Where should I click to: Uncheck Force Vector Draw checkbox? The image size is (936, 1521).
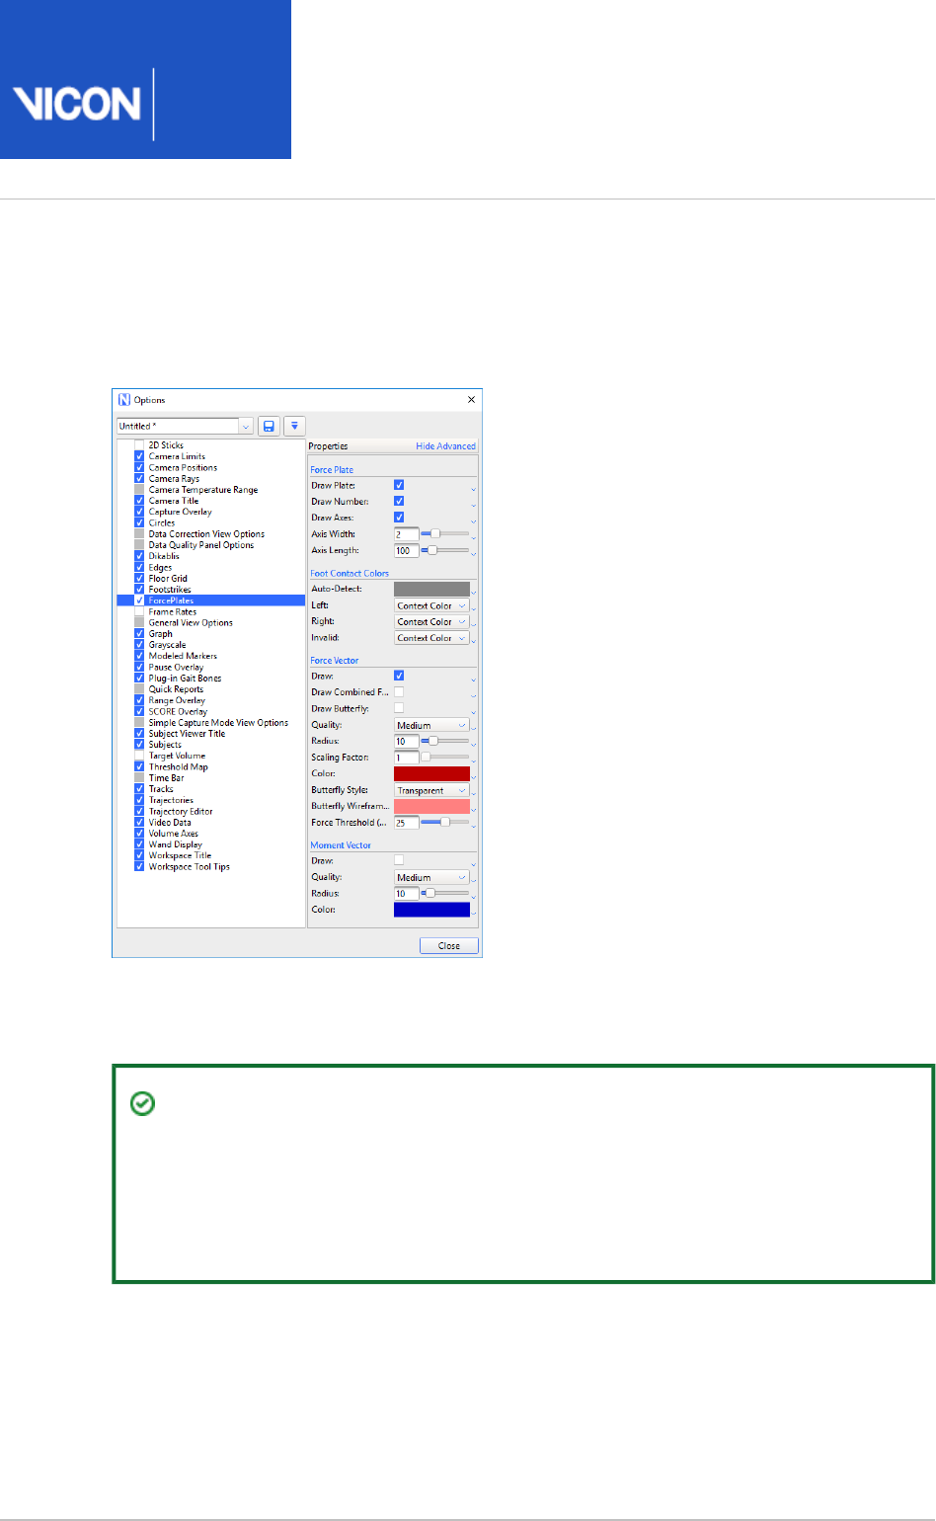point(399,676)
